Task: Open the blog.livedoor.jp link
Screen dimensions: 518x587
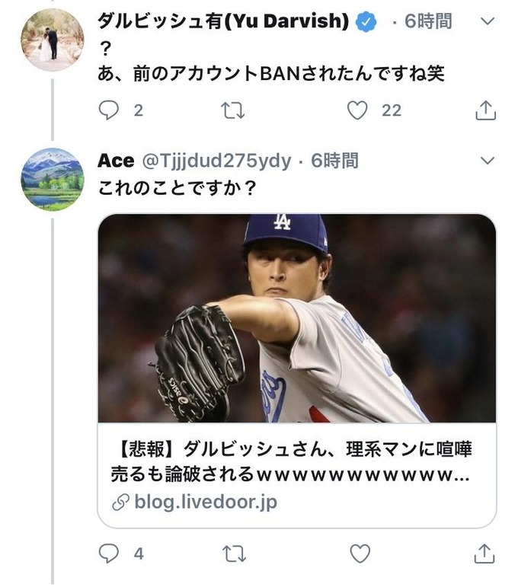Action: point(205,502)
